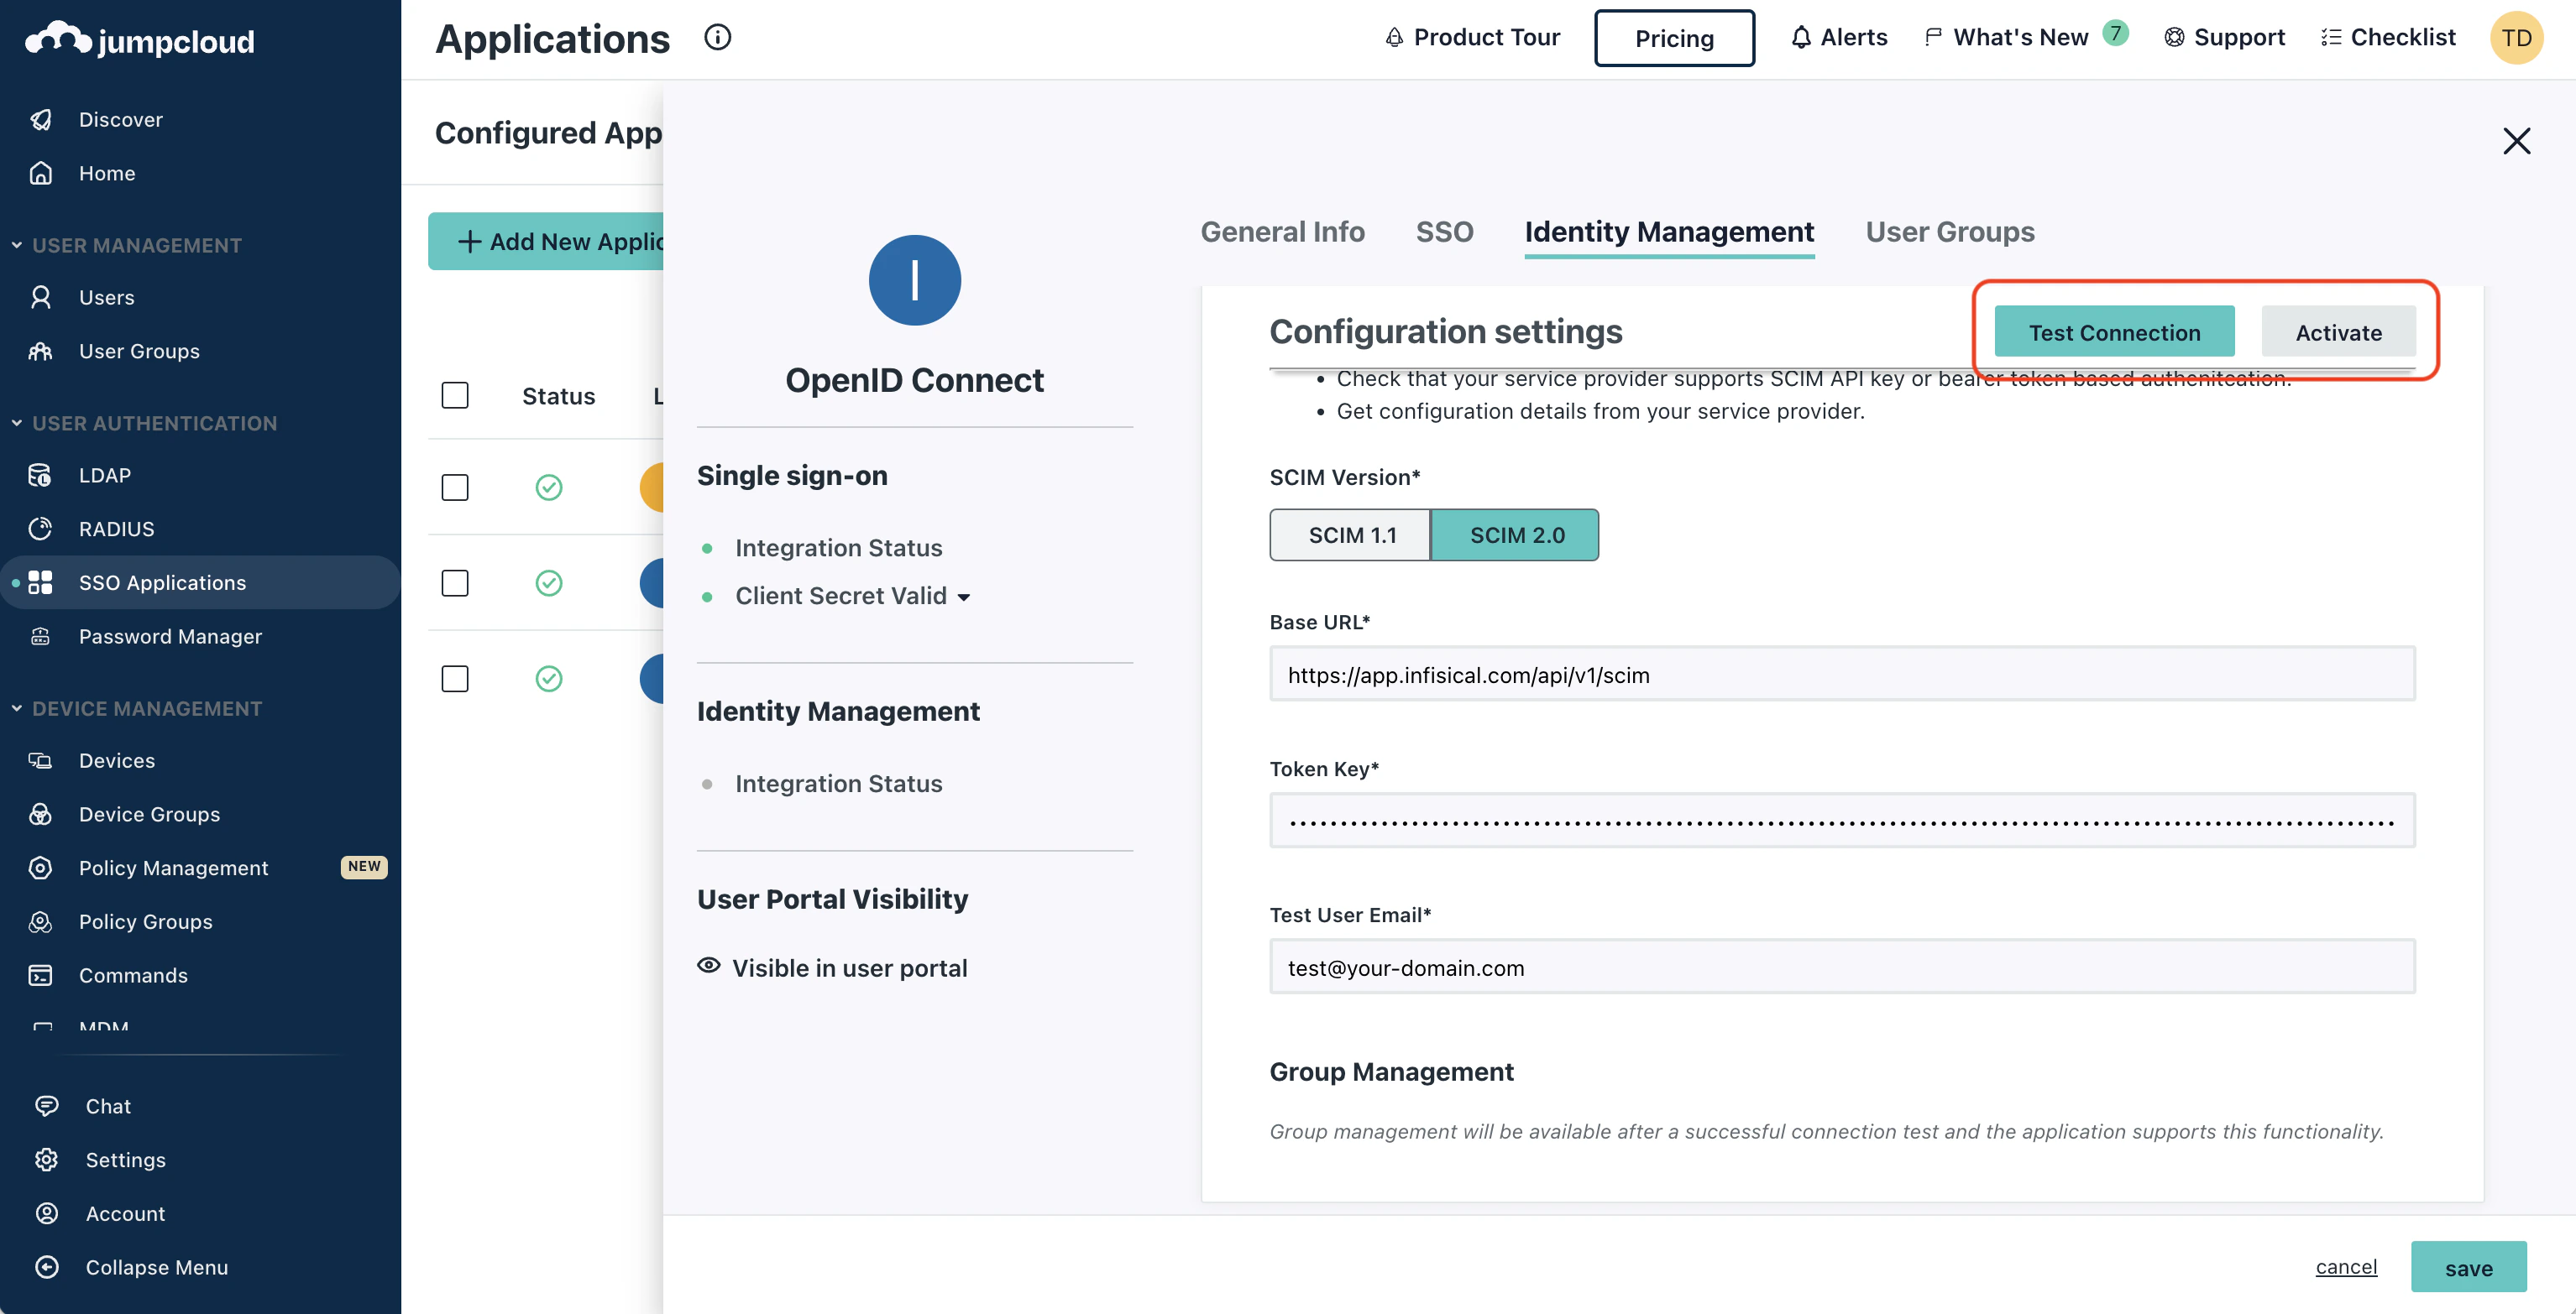Click the second row's green status checkmark
Screen dimensions: 2576x1314
[x=549, y=583]
